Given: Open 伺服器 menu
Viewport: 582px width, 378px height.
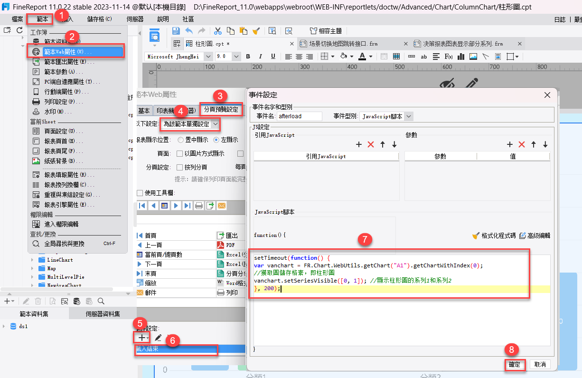Looking at the screenshot, I should coord(135,19).
